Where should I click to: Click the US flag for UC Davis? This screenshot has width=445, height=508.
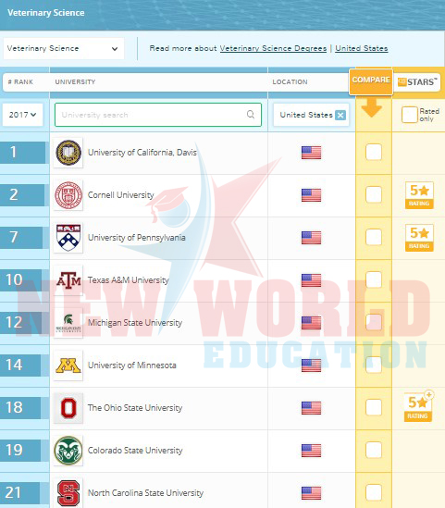click(x=311, y=153)
